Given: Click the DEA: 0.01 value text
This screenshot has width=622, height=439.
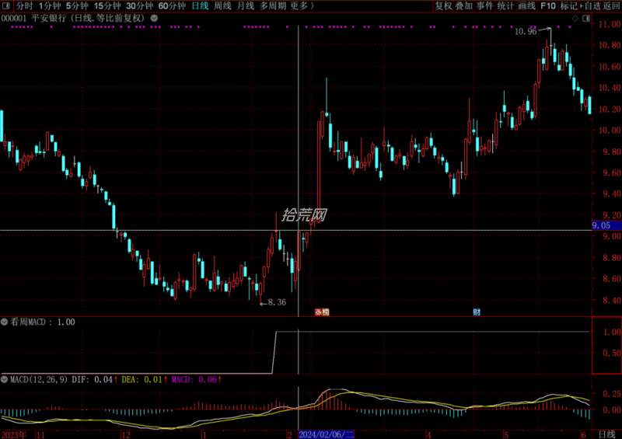Looking at the screenshot, I should point(142,379).
